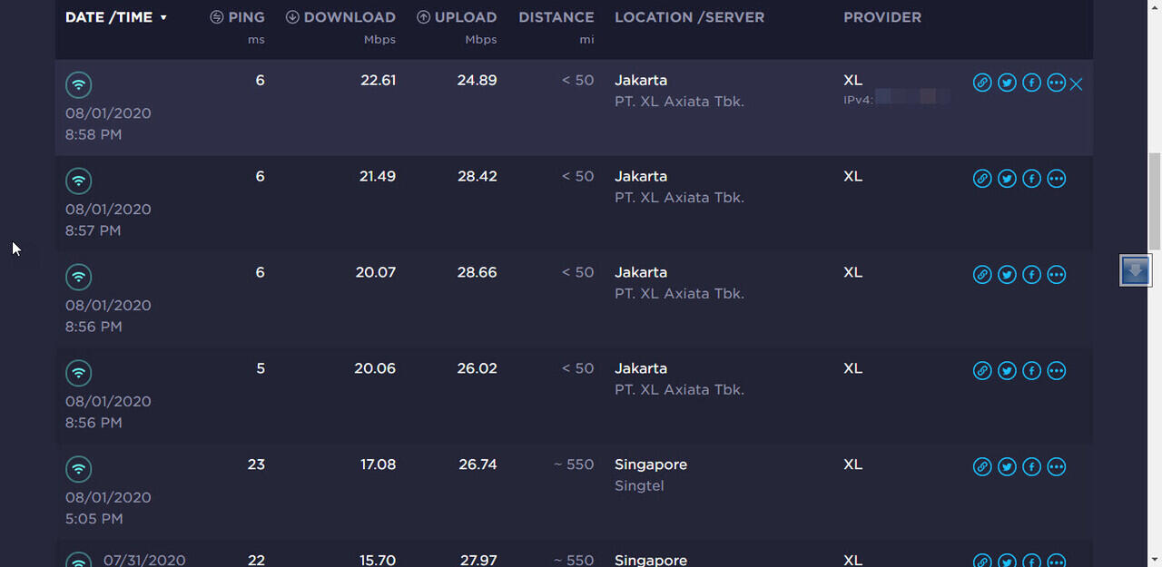Click the vertical scrollbar thumb
Viewport: 1162px width, 567px height.
tap(1154, 200)
